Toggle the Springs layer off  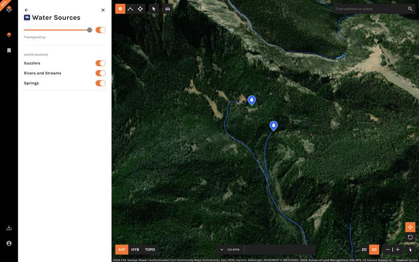tap(101, 83)
